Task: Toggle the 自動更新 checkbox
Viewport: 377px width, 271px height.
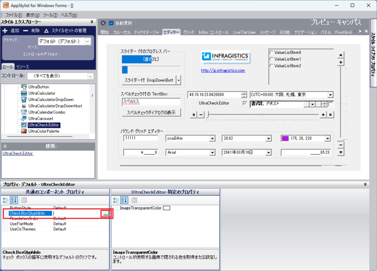Action: coord(111,23)
